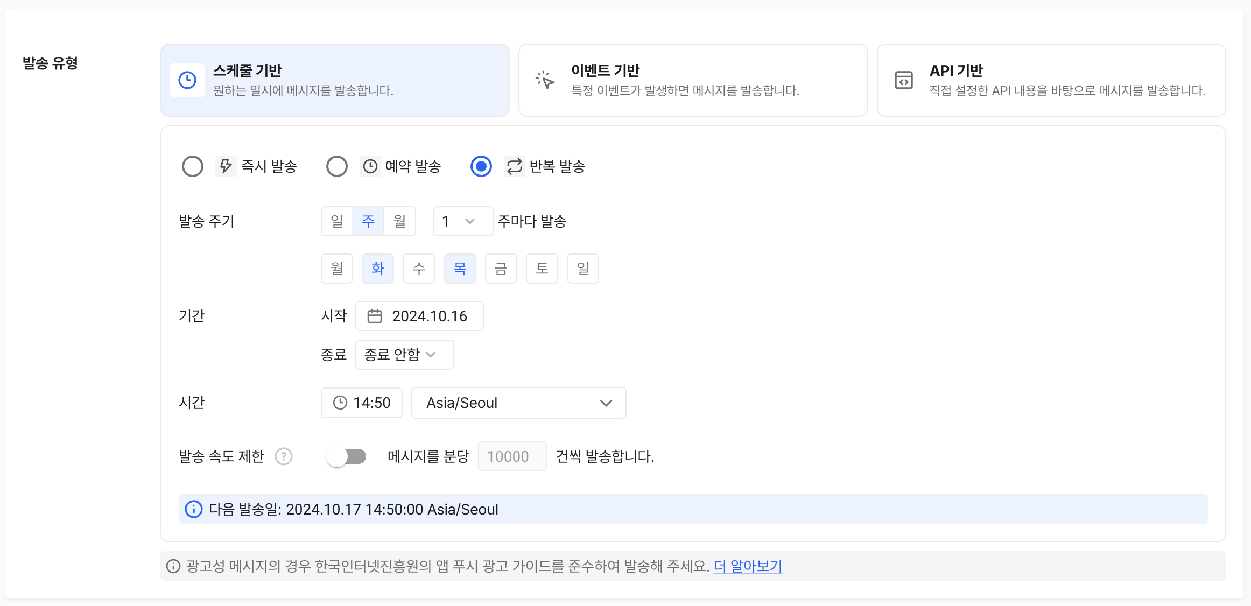Toggle 일 weekday button in the day row
This screenshot has width=1251, height=606.
(x=583, y=269)
